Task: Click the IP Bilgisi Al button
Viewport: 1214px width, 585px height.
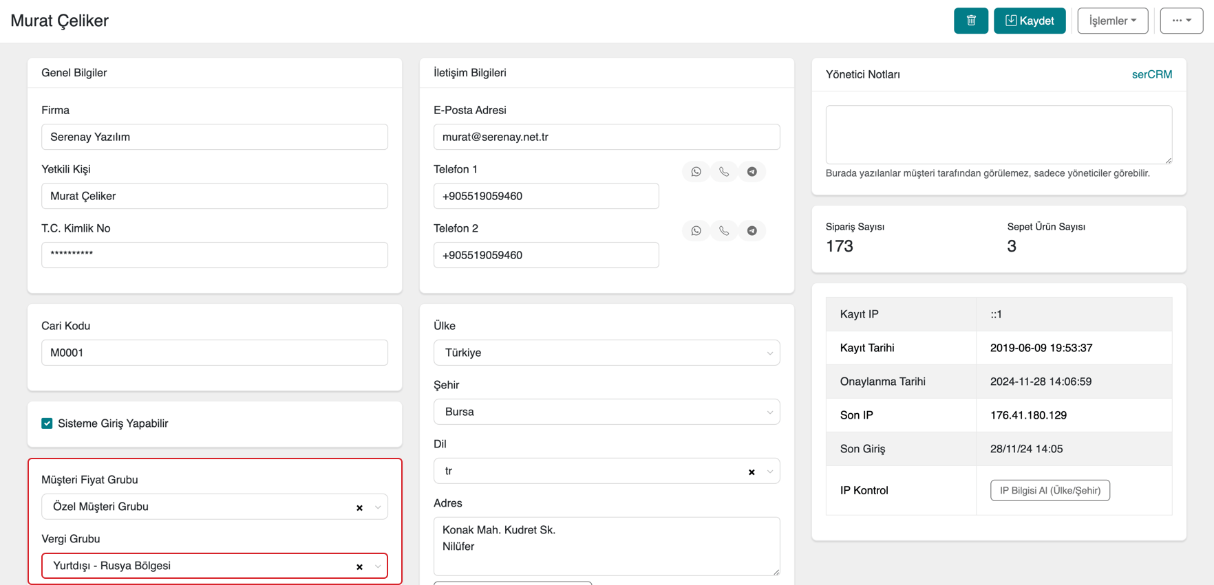Action: coord(1050,490)
